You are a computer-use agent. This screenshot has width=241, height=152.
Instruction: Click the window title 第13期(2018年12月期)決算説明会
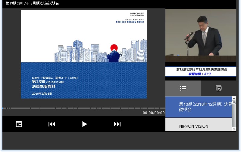pos(32,3)
